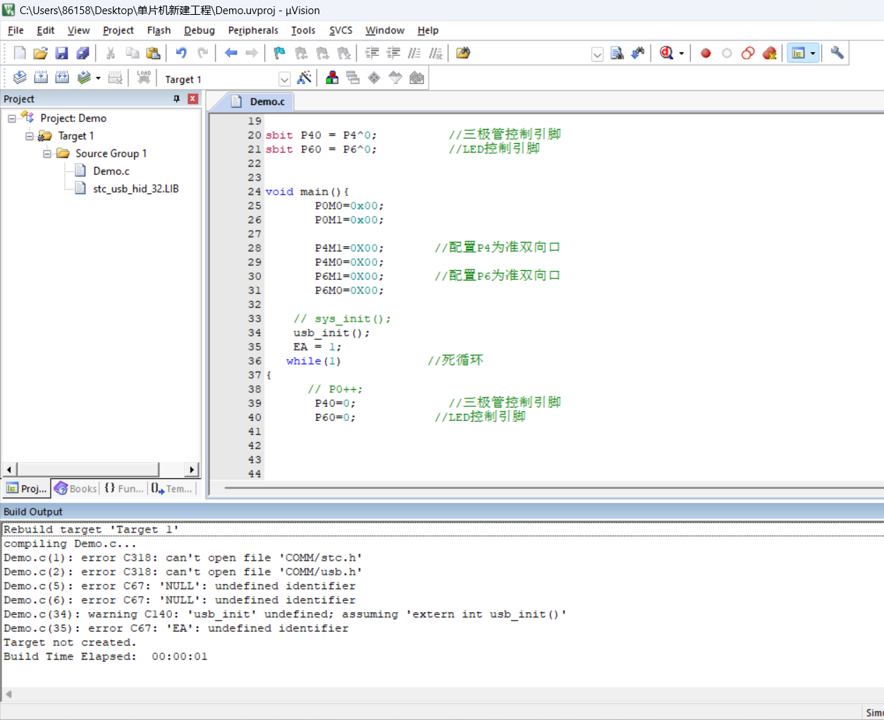The width and height of the screenshot is (884, 720).
Task: Open a file with the folder icon
Action: 41,53
